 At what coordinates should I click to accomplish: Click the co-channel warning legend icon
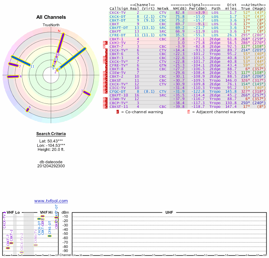pos(118,112)
